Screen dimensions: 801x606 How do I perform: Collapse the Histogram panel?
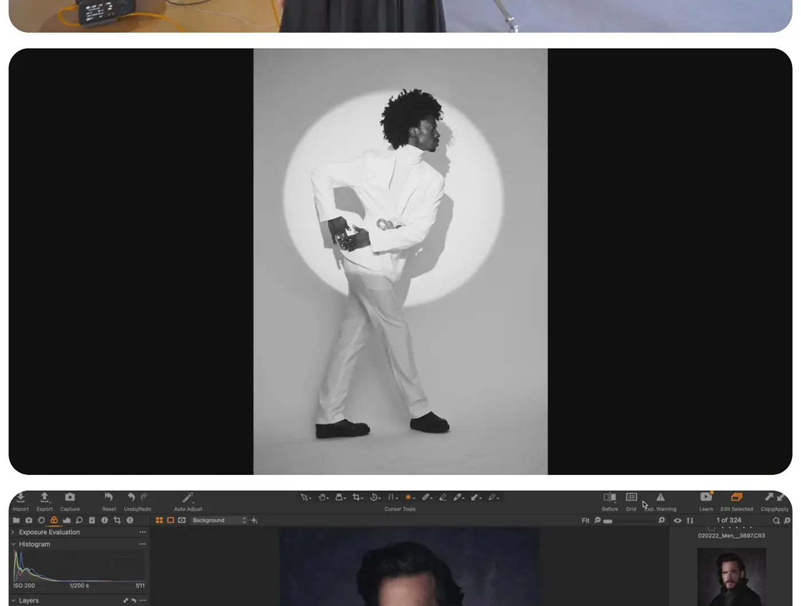click(x=13, y=544)
